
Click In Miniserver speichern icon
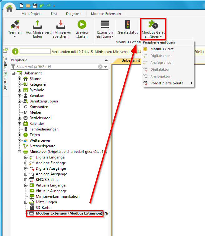point(60,25)
